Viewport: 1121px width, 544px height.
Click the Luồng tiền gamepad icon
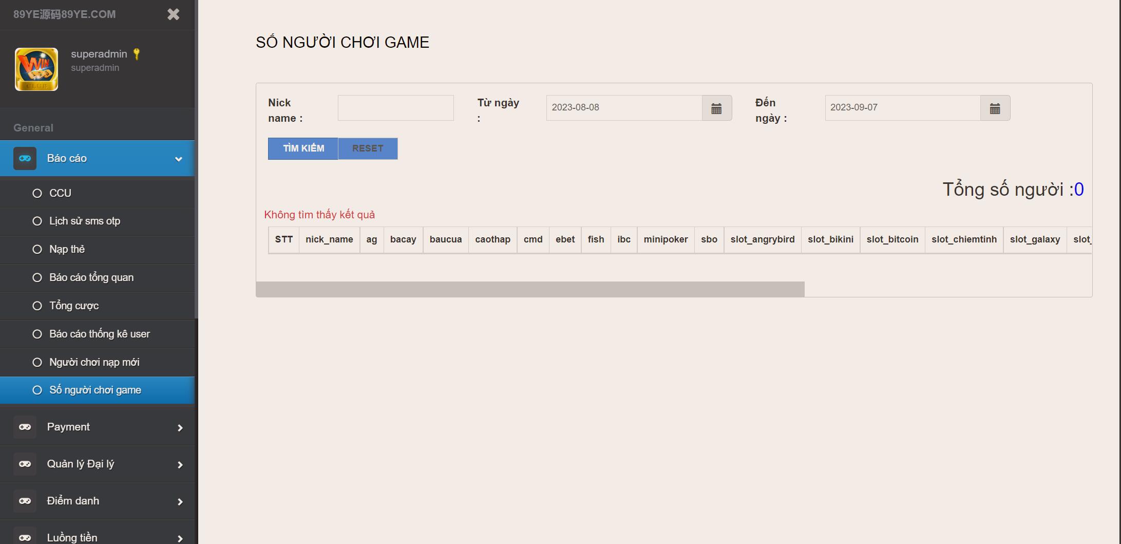25,537
